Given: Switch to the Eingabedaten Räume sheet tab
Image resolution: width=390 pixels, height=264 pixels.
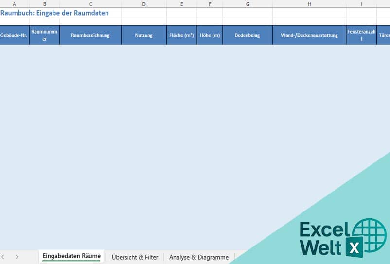Looking at the screenshot, I should pyautogui.click(x=71, y=256).
